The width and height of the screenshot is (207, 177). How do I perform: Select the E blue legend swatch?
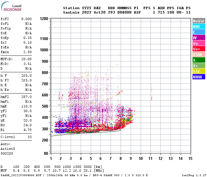click(x=199, y=32)
